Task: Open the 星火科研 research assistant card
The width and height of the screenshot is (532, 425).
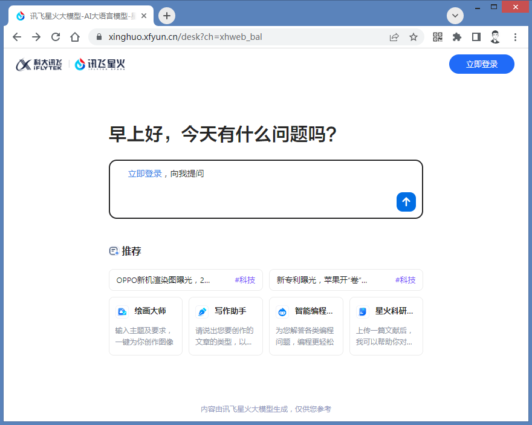Action: (x=386, y=326)
